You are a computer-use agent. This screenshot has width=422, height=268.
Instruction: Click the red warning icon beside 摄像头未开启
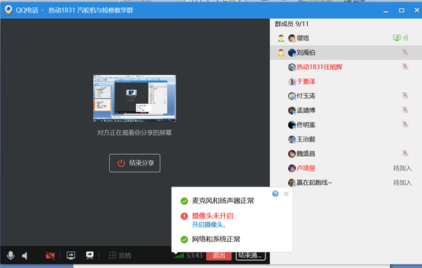click(x=184, y=216)
